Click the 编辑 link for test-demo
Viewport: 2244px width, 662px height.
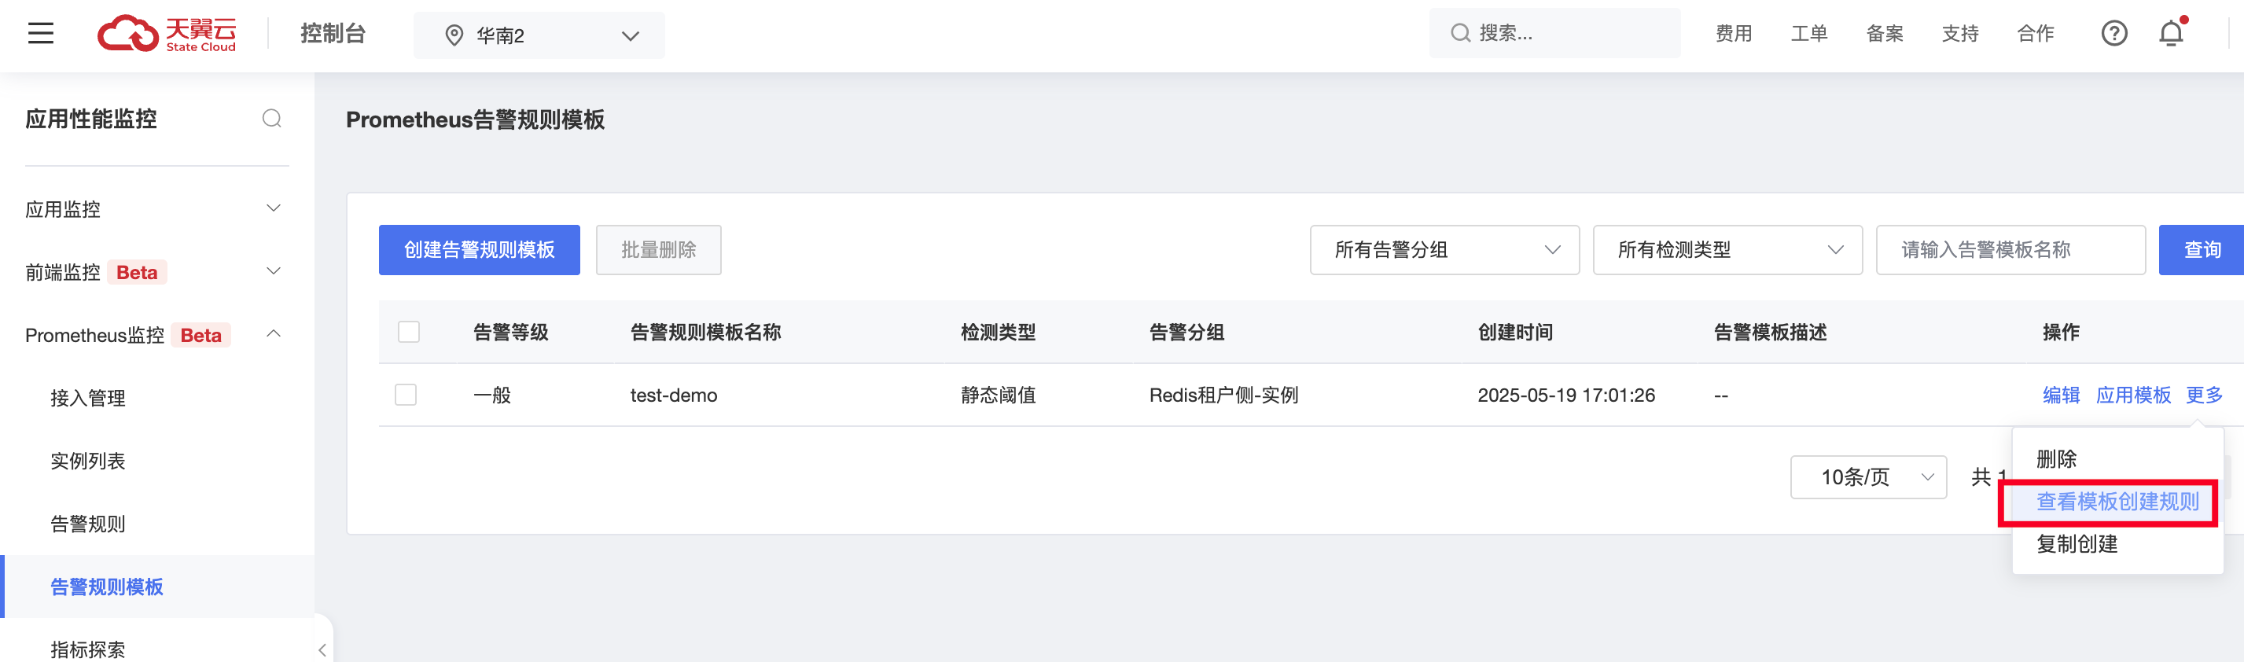click(x=2061, y=395)
